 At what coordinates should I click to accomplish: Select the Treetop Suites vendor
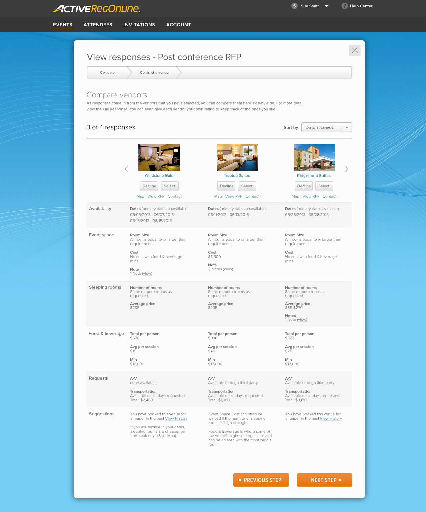(247, 186)
